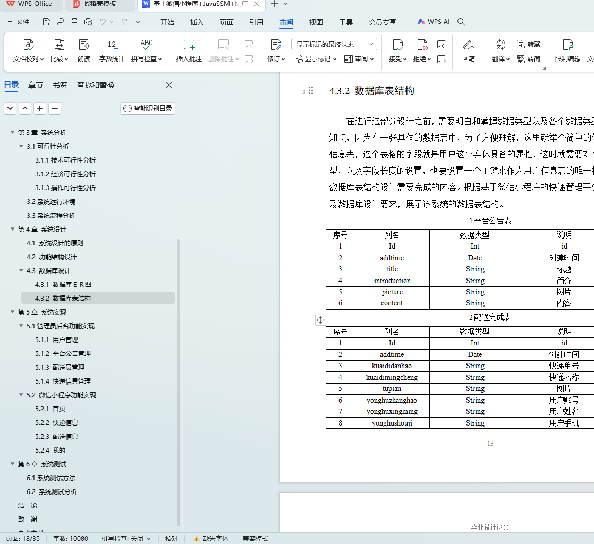Open 查找和替换 navigation tab

(x=96, y=85)
